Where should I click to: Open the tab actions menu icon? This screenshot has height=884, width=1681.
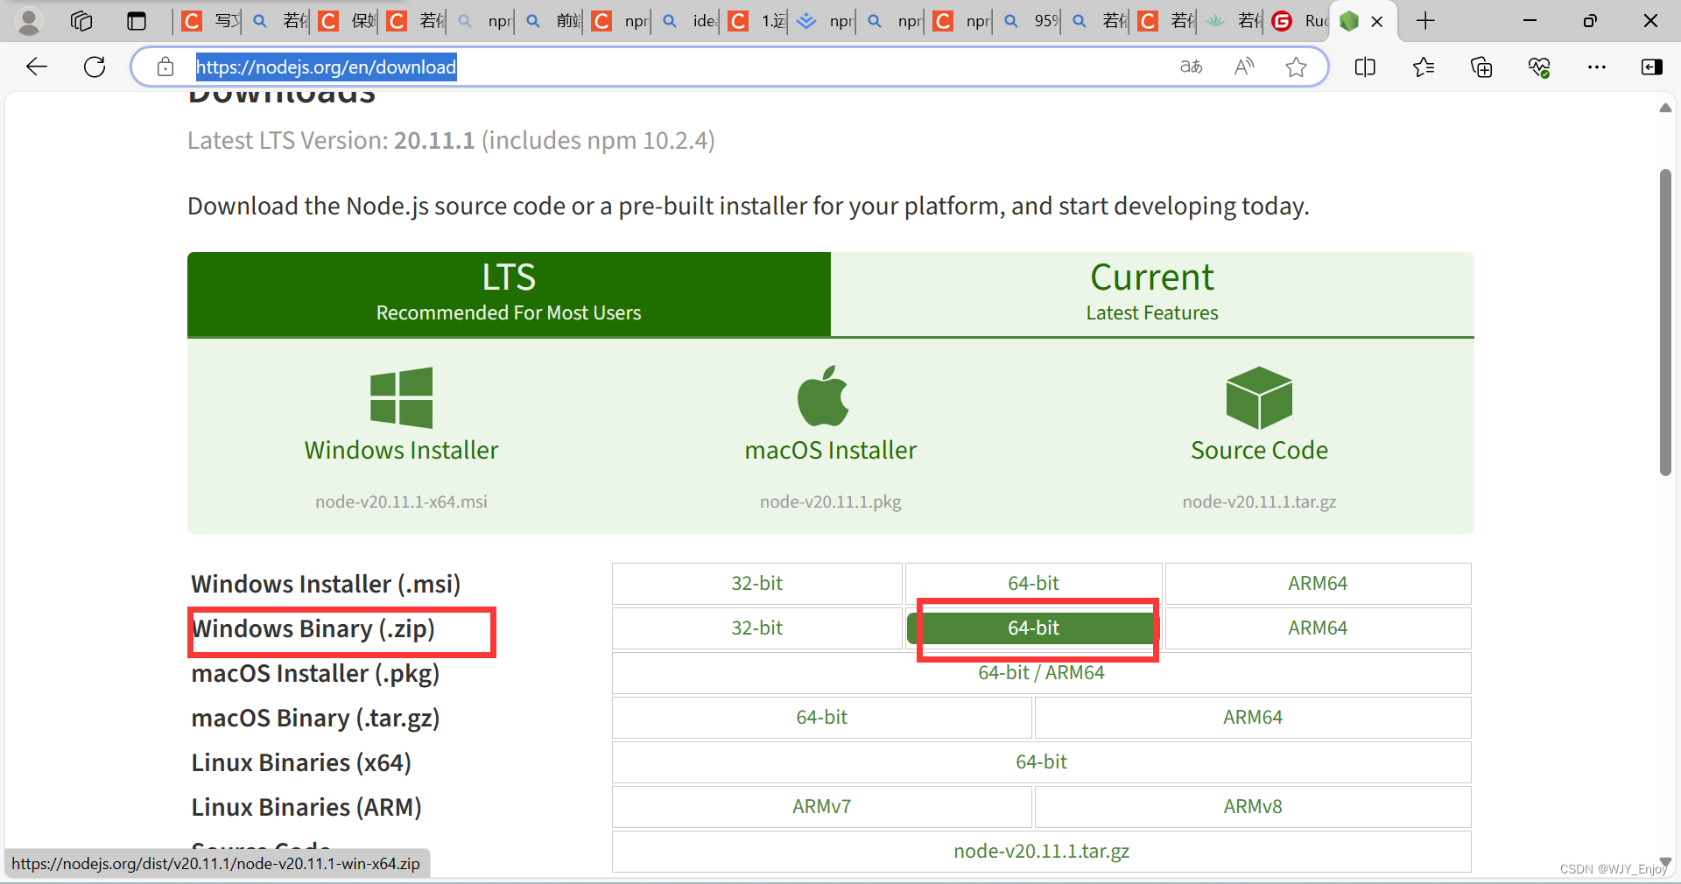click(137, 21)
